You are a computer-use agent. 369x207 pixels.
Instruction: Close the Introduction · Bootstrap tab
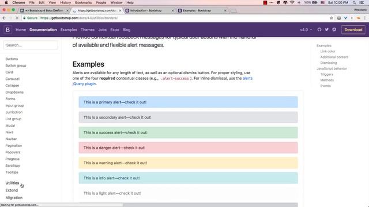172,10
